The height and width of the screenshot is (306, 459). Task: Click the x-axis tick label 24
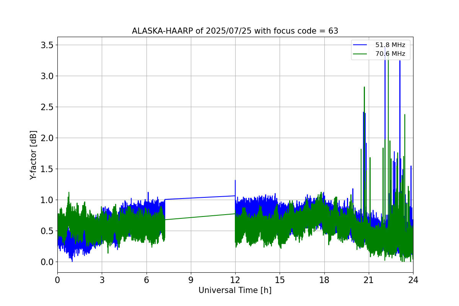point(413,280)
